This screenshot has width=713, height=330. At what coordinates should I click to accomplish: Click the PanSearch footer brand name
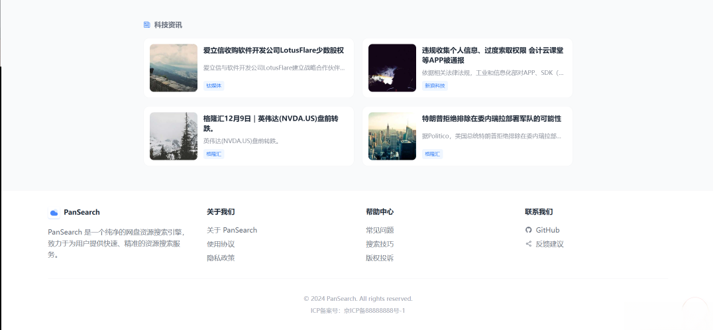coord(82,212)
